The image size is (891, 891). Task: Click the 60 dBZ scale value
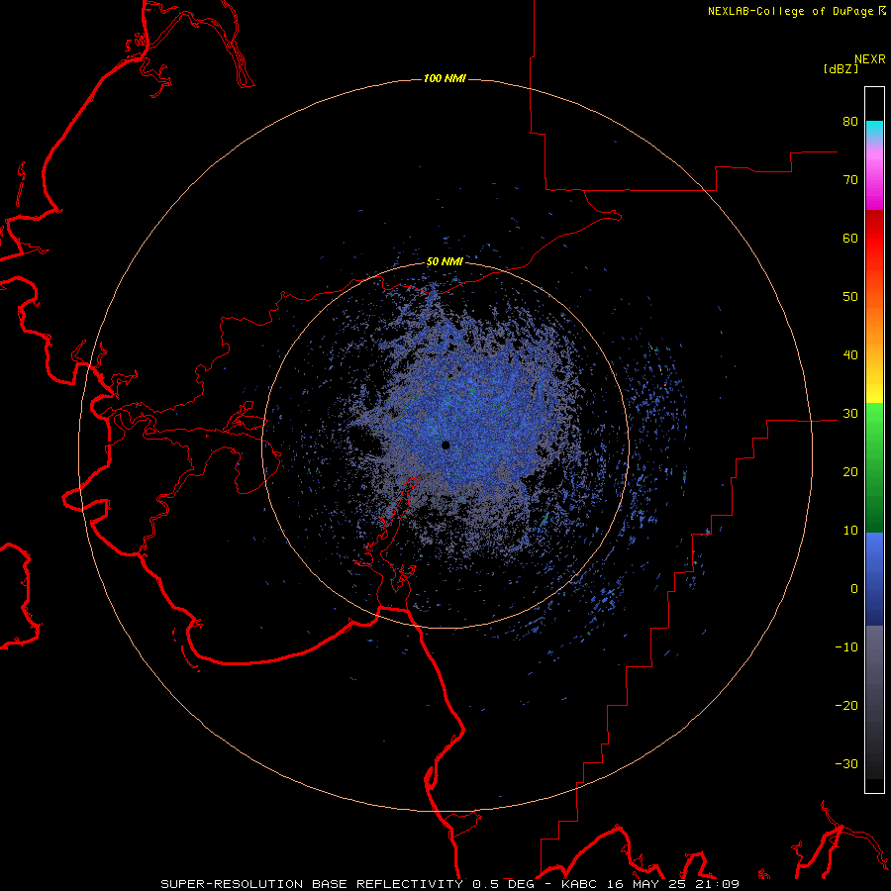850,238
